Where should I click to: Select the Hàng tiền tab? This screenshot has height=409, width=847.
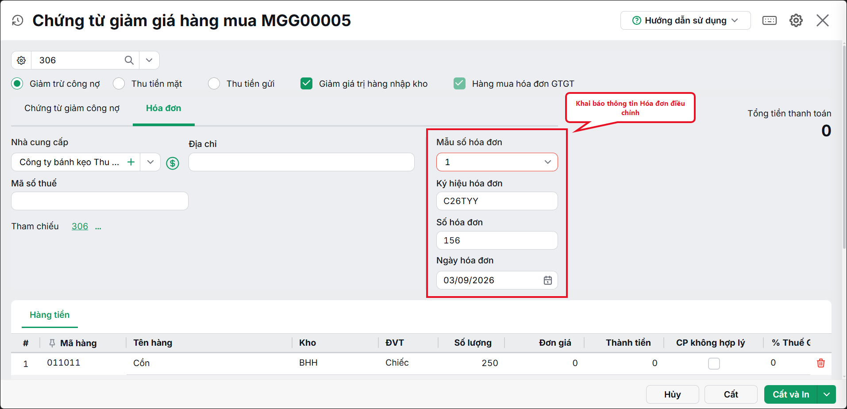click(x=50, y=315)
